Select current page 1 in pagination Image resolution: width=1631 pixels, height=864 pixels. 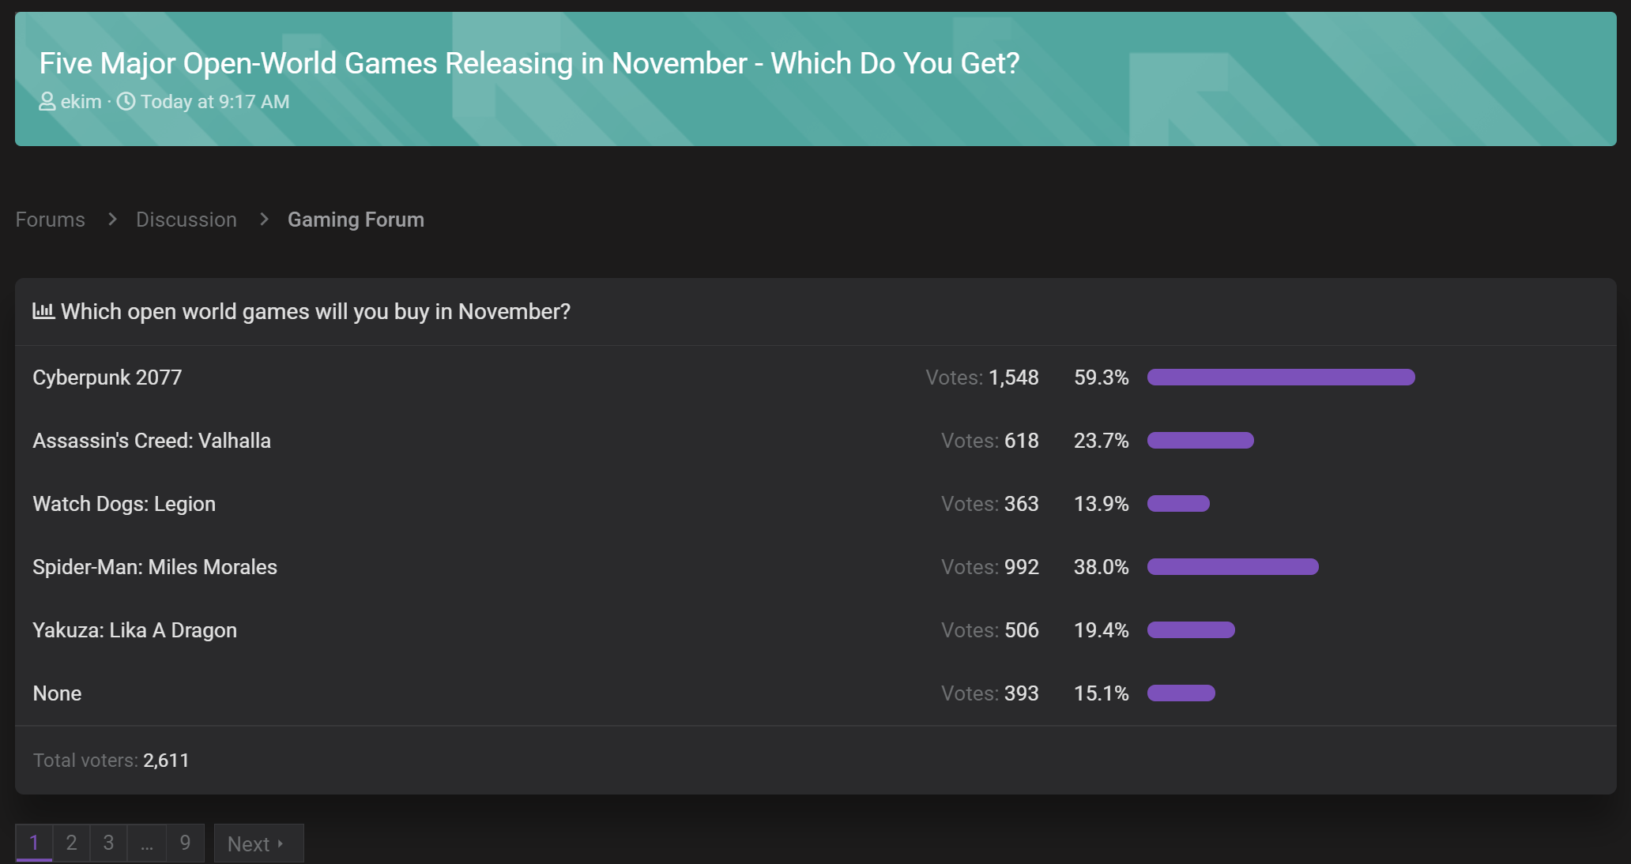click(x=34, y=843)
